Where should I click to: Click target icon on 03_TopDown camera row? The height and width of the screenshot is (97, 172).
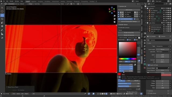[x=137, y=16]
